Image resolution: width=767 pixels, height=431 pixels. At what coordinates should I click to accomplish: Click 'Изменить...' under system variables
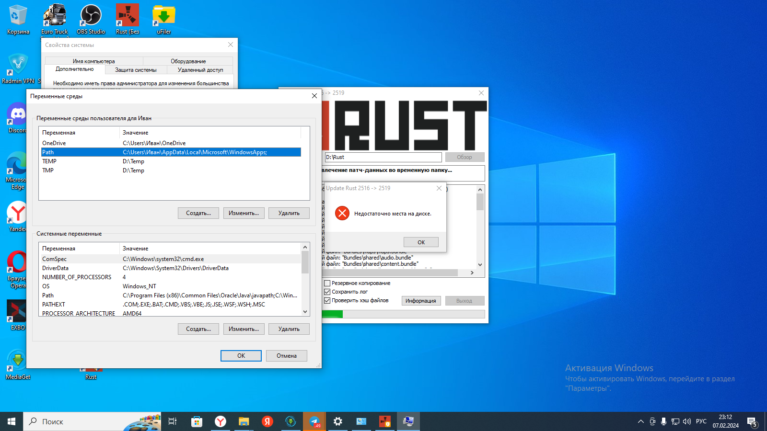pos(244,329)
